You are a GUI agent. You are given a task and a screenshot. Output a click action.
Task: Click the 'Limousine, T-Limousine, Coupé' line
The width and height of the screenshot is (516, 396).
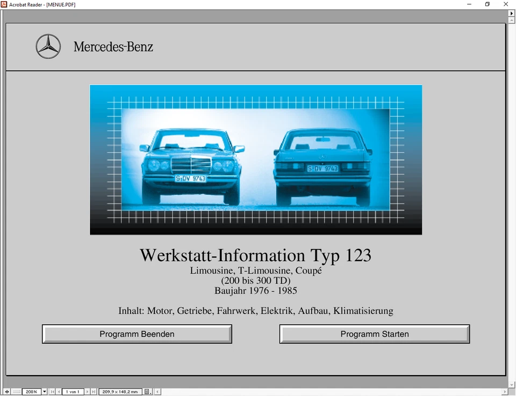256,270
